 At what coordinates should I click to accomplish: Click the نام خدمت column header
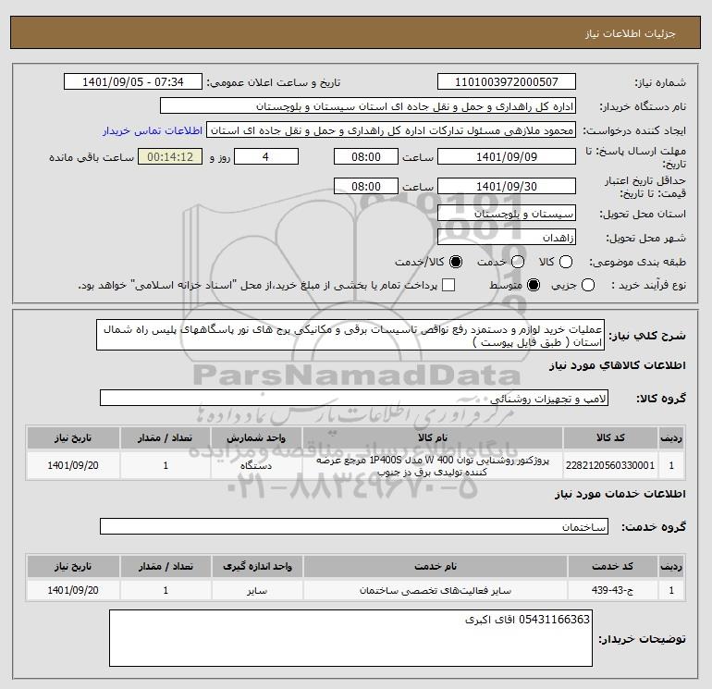(x=435, y=566)
